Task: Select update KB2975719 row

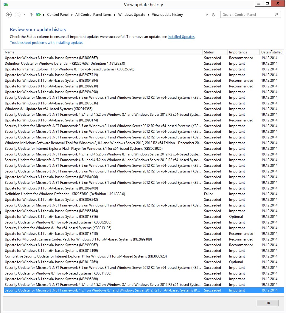Action: tap(144, 75)
